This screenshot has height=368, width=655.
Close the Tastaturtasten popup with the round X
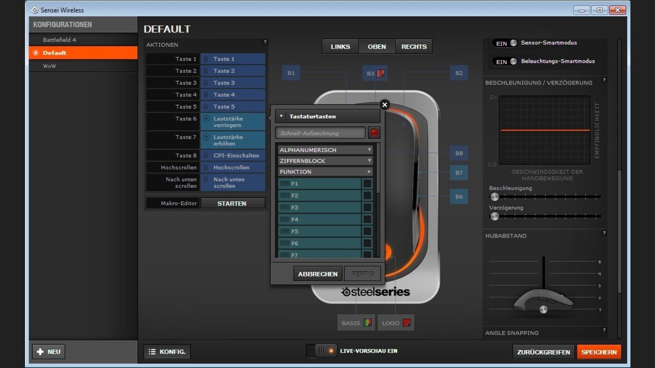tap(385, 105)
